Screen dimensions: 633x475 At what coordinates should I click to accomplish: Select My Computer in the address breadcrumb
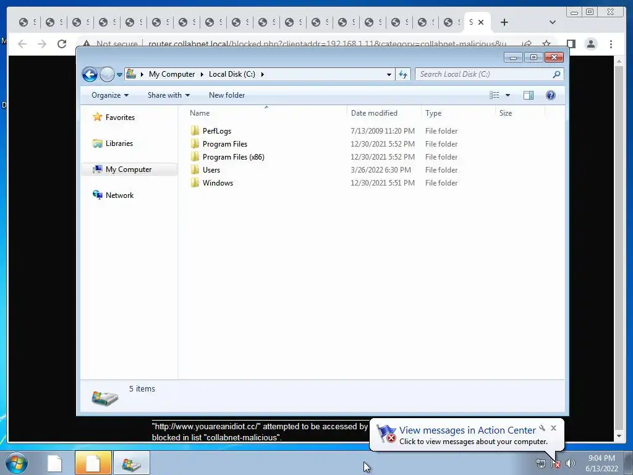172,74
